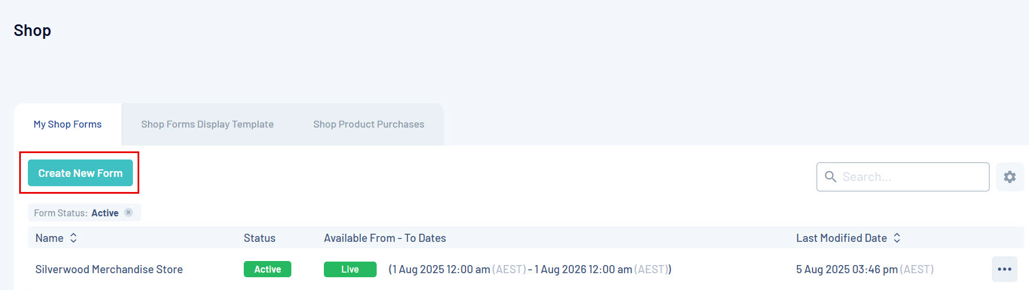1029x290 pixels.
Task: Click the green Live badge
Action: tap(350, 269)
